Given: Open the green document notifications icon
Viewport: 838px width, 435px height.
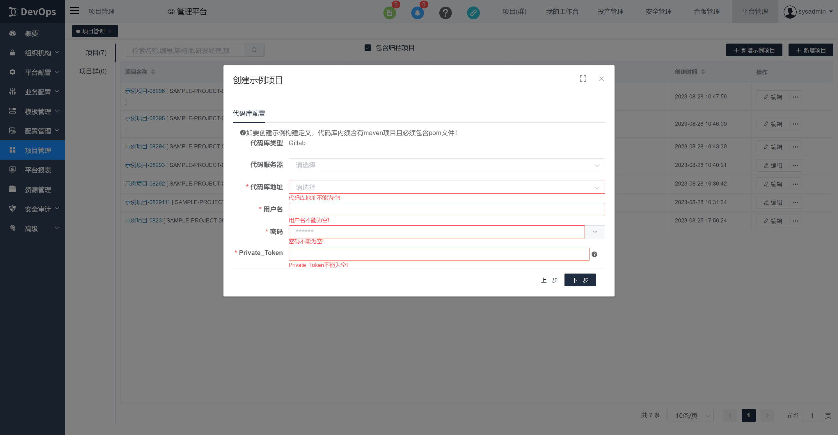Looking at the screenshot, I should pyautogui.click(x=389, y=13).
